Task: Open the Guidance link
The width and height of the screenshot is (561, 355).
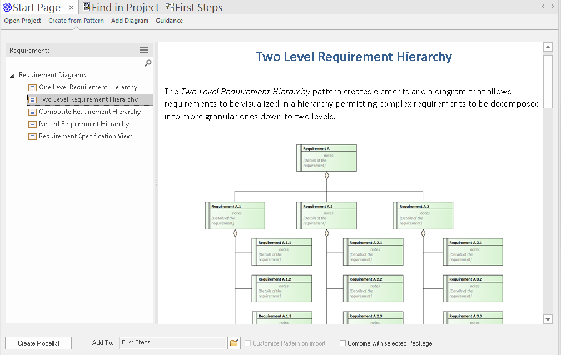Action: coord(169,21)
